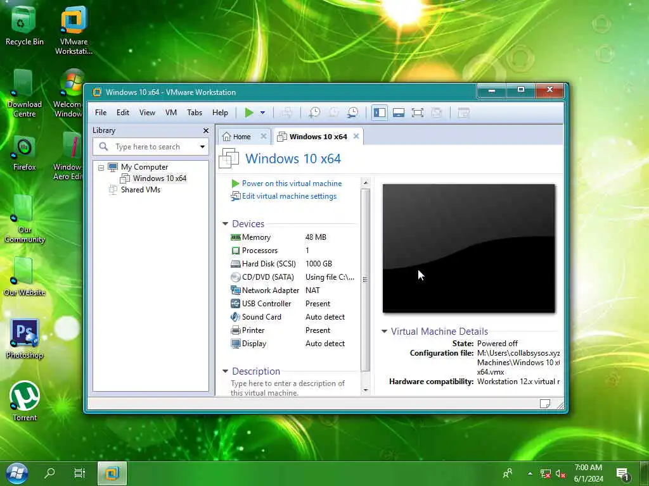Close the Windows 10 x64 tab
The width and height of the screenshot is (649, 486).
click(x=356, y=136)
